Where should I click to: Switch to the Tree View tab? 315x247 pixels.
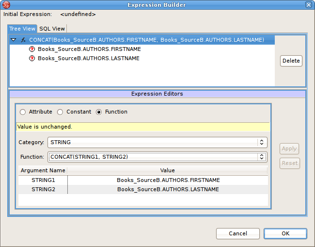tap(22, 29)
